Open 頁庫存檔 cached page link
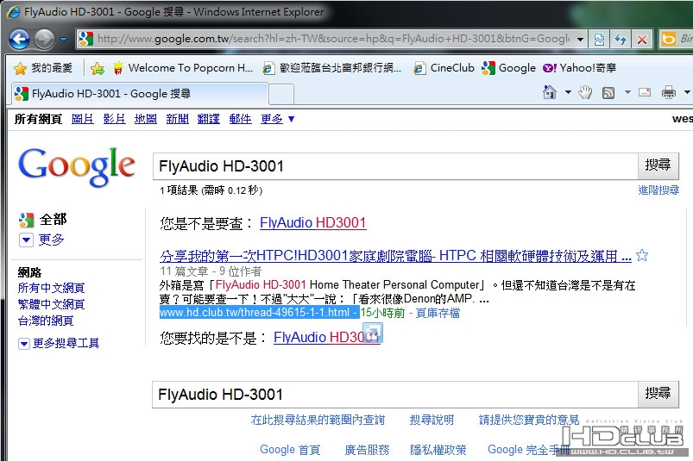 438,313
